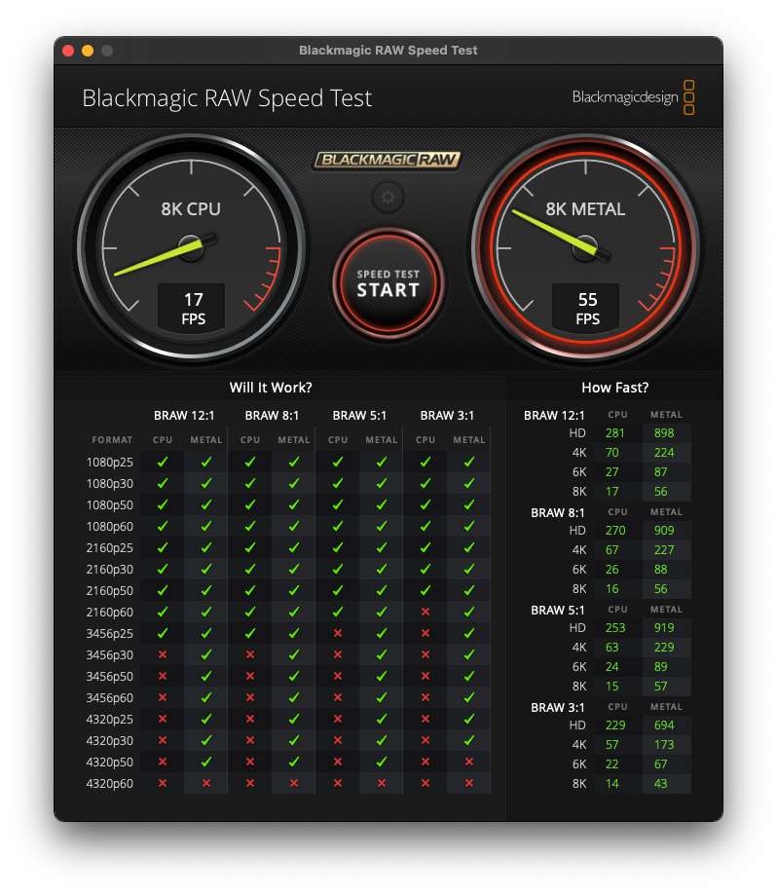Click the BRAW 3:1 8K METAL value 43
The image size is (777, 893).
(x=660, y=783)
